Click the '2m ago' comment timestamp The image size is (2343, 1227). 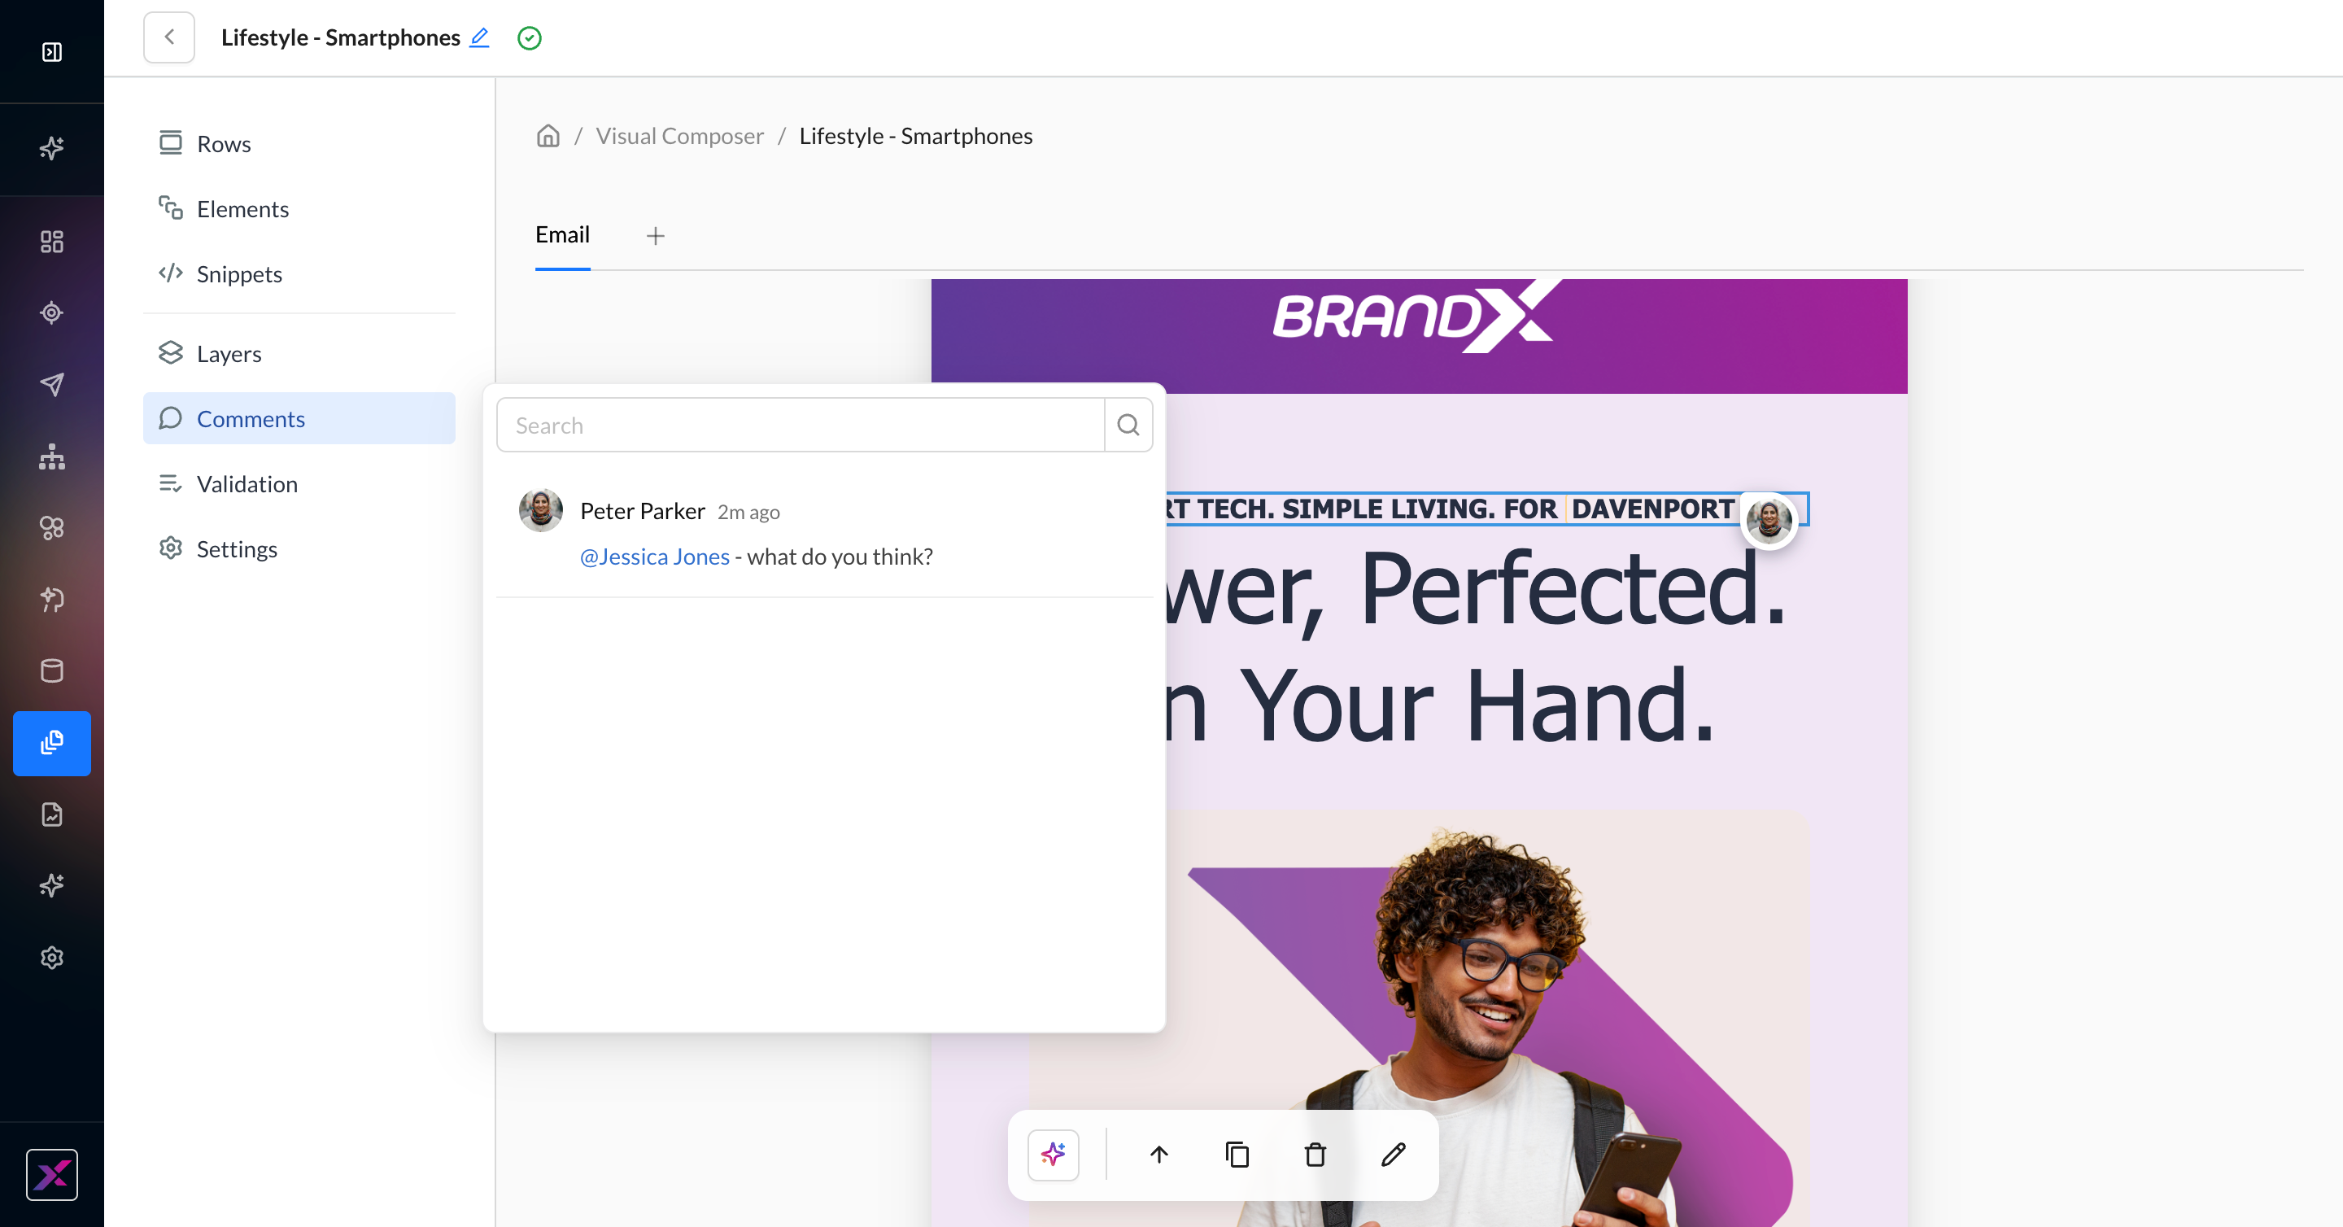coord(748,512)
